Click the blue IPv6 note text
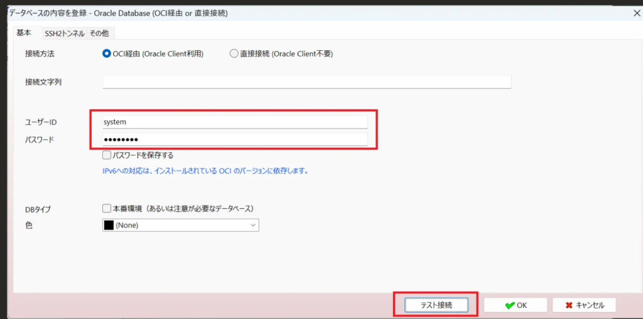The width and height of the screenshot is (643, 319). click(x=205, y=170)
